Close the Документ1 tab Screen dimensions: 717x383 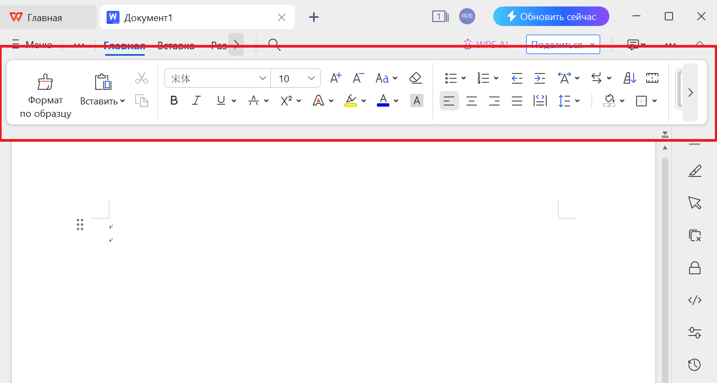coord(282,17)
